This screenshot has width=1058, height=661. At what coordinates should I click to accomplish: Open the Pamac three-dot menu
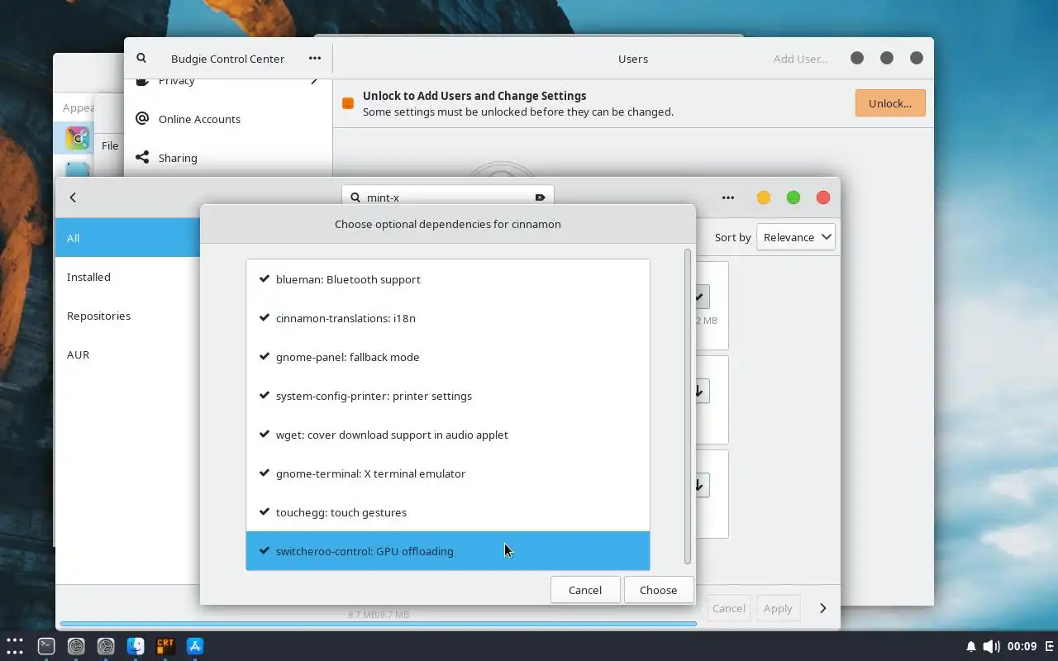(x=727, y=197)
